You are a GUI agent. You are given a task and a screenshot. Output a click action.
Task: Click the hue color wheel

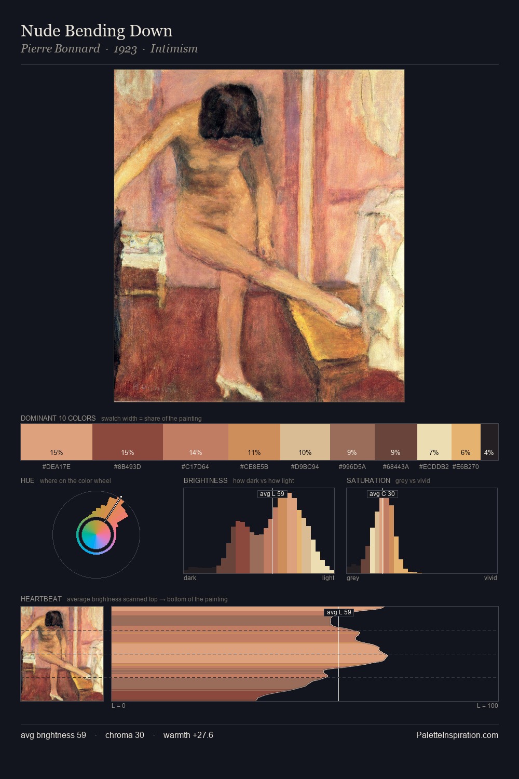pos(96,534)
